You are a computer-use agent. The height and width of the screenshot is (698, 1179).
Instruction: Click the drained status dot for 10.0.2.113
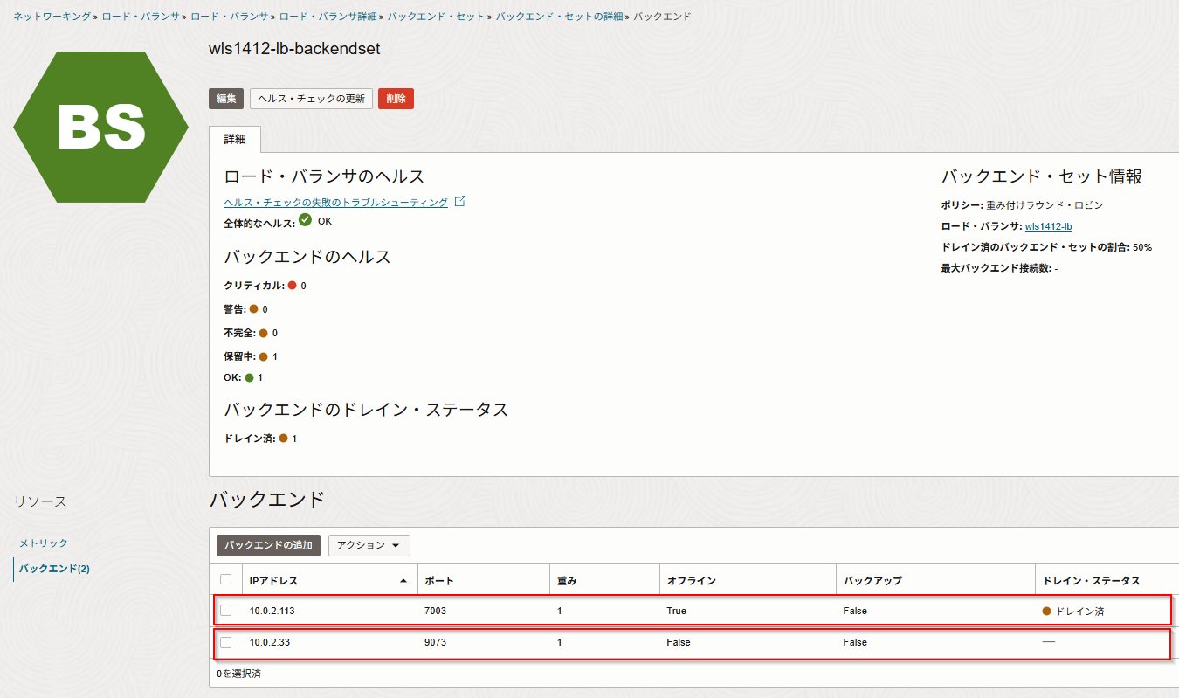pos(1047,611)
